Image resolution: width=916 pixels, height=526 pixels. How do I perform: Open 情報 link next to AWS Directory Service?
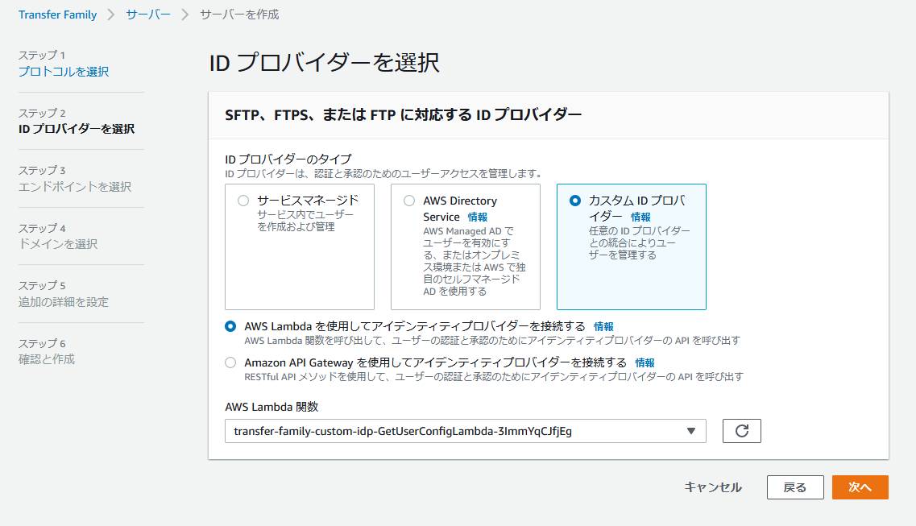(x=477, y=217)
